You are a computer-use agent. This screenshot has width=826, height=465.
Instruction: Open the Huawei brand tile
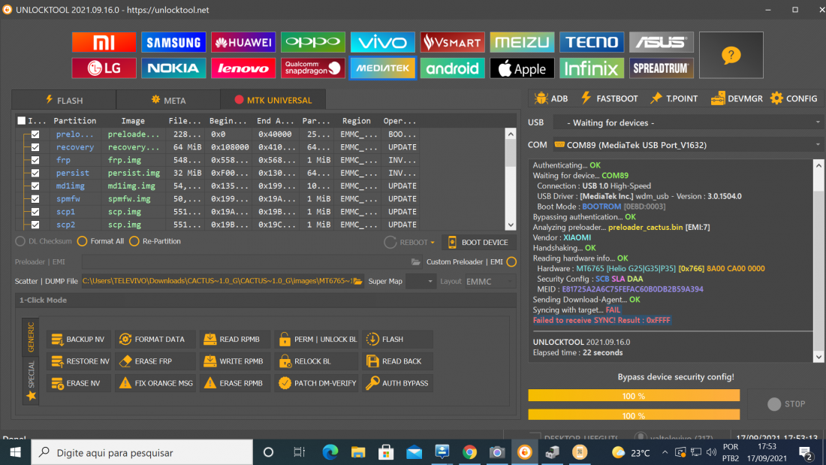click(243, 42)
